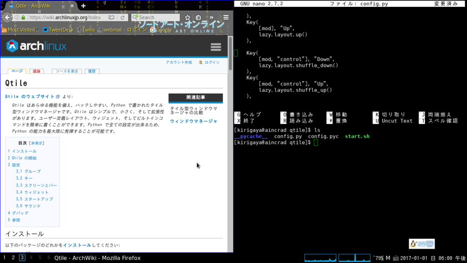Image resolution: width=467 pixels, height=263 pixels.
Task: Open the bookmarks list icon
Action: (x=198, y=18)
